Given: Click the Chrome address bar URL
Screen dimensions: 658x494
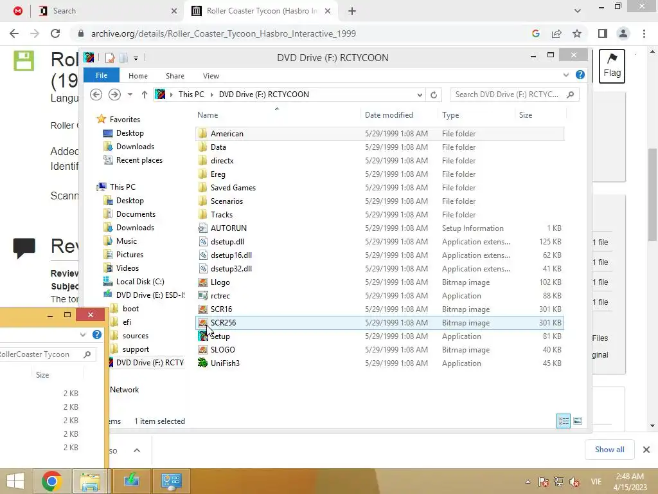Looking at the screenshot, I should click(x=223, y=33).
